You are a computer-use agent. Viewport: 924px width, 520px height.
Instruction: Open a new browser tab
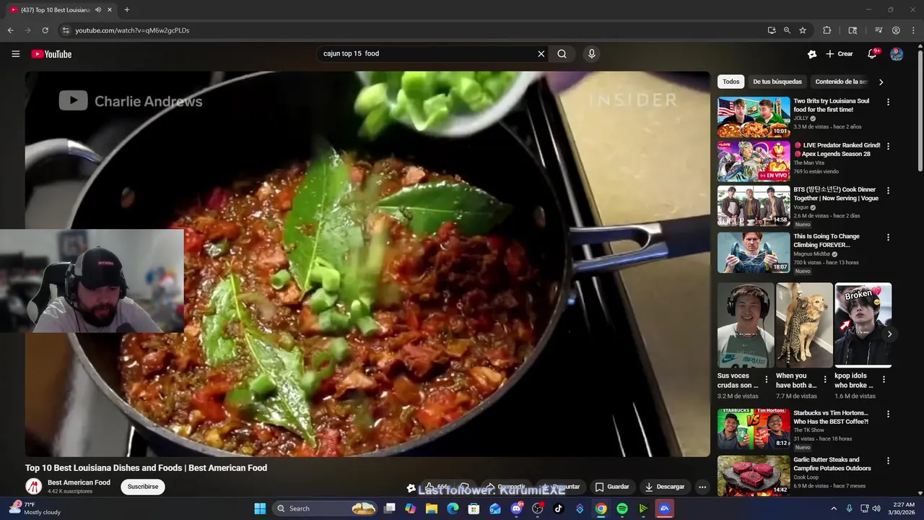127,10
